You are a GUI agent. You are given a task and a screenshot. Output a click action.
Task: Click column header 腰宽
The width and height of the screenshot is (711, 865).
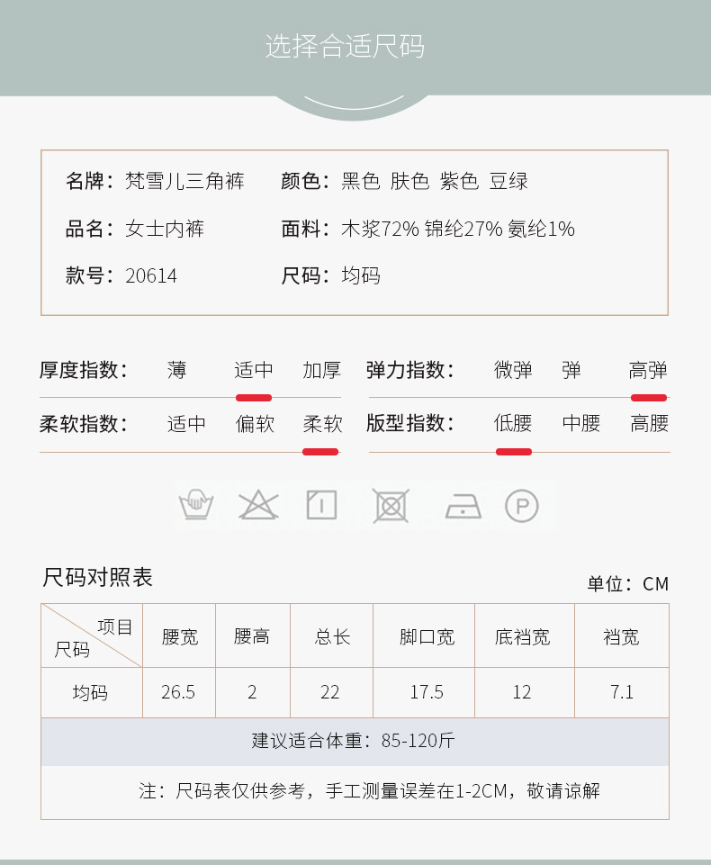pos(180,637)
